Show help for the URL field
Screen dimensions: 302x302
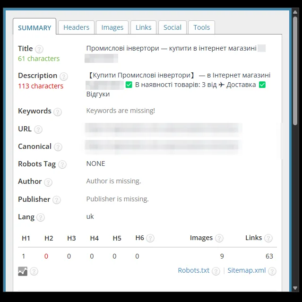(x=38, y=129)
